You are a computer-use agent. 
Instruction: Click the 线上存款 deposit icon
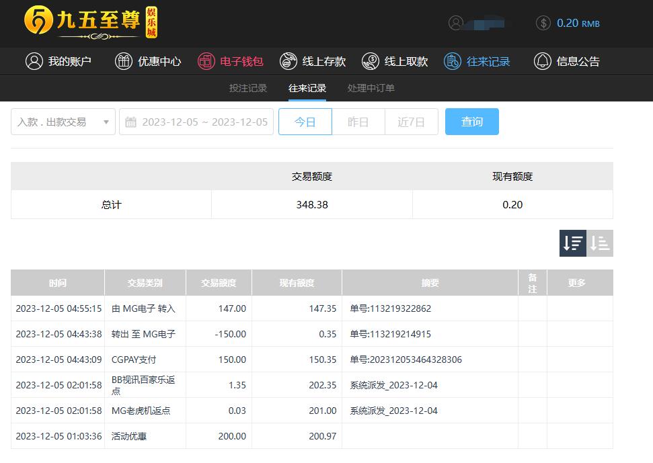[x=289, y=61]
